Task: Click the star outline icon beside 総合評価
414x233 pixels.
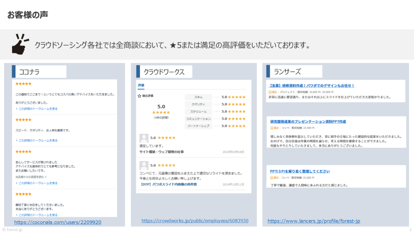Action: (139, 96)
